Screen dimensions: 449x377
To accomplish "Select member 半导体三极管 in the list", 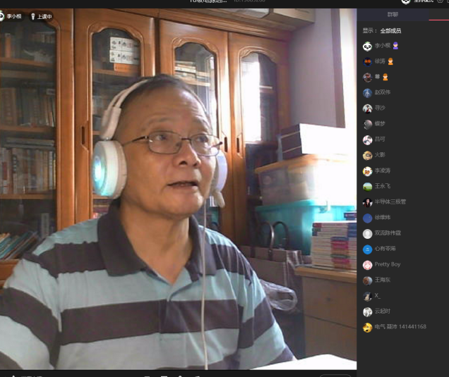I will click(390, 202).
